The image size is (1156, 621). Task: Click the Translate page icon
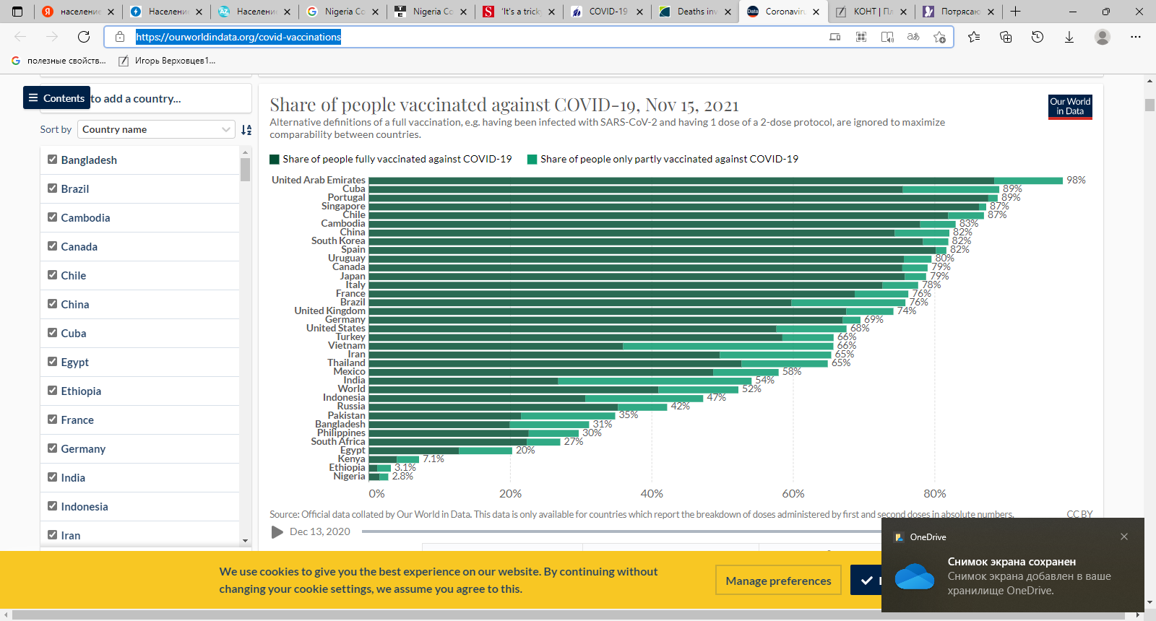point(913,37)
